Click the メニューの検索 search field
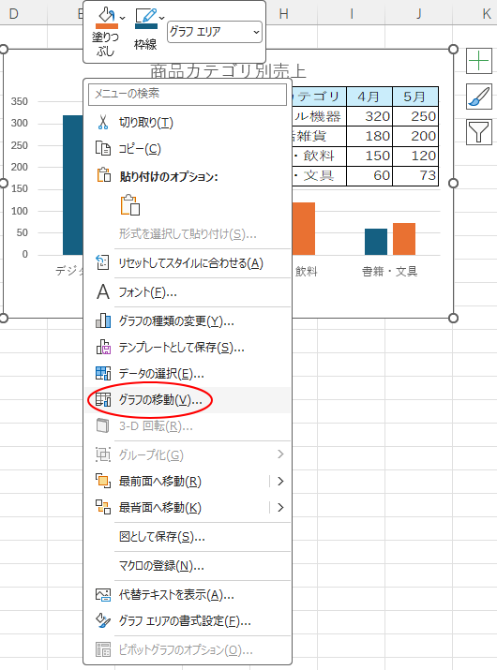The height and width of the screenshot is (670, 497). click(x=188, y=94)
